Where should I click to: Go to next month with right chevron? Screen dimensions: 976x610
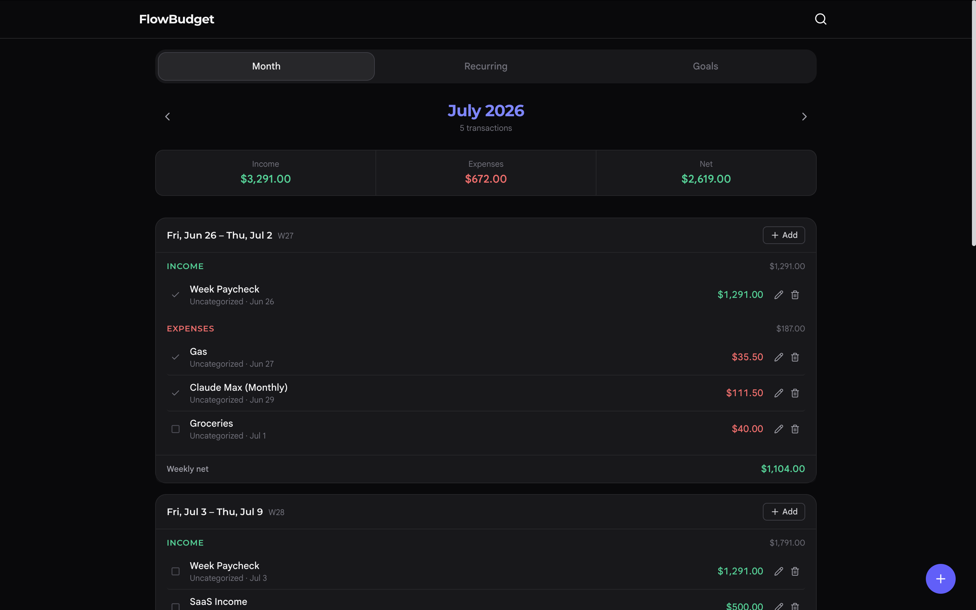[804, 117]
